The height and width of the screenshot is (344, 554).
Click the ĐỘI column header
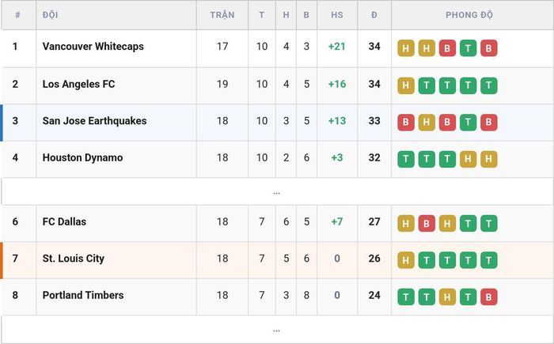coord(50,15)
